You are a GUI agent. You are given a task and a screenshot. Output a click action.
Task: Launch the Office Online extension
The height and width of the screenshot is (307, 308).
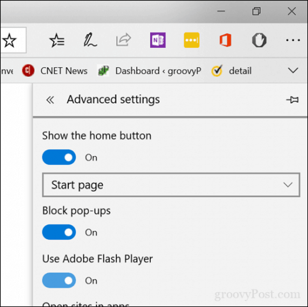tap(226, 40)
